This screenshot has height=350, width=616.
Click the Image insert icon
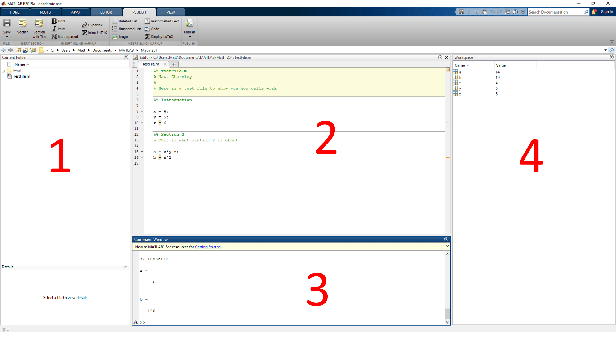coord(115,37)
